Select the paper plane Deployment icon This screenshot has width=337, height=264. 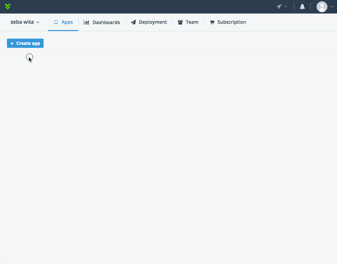click(x=133, y=22)
